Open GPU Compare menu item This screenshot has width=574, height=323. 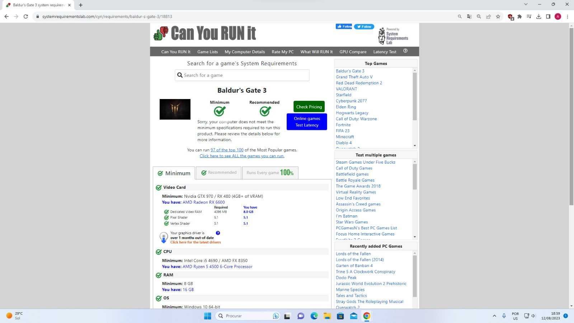click(x=353, y=52)
